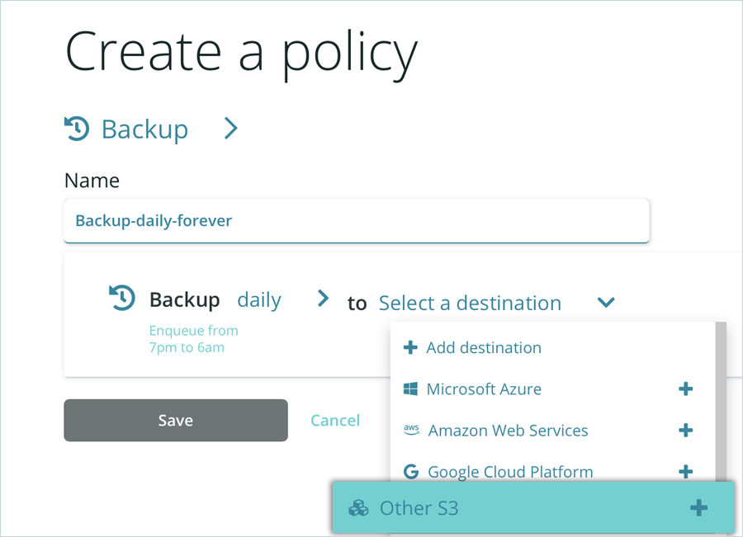
Task: Click the Cancel link
Action: coord(334,421)
